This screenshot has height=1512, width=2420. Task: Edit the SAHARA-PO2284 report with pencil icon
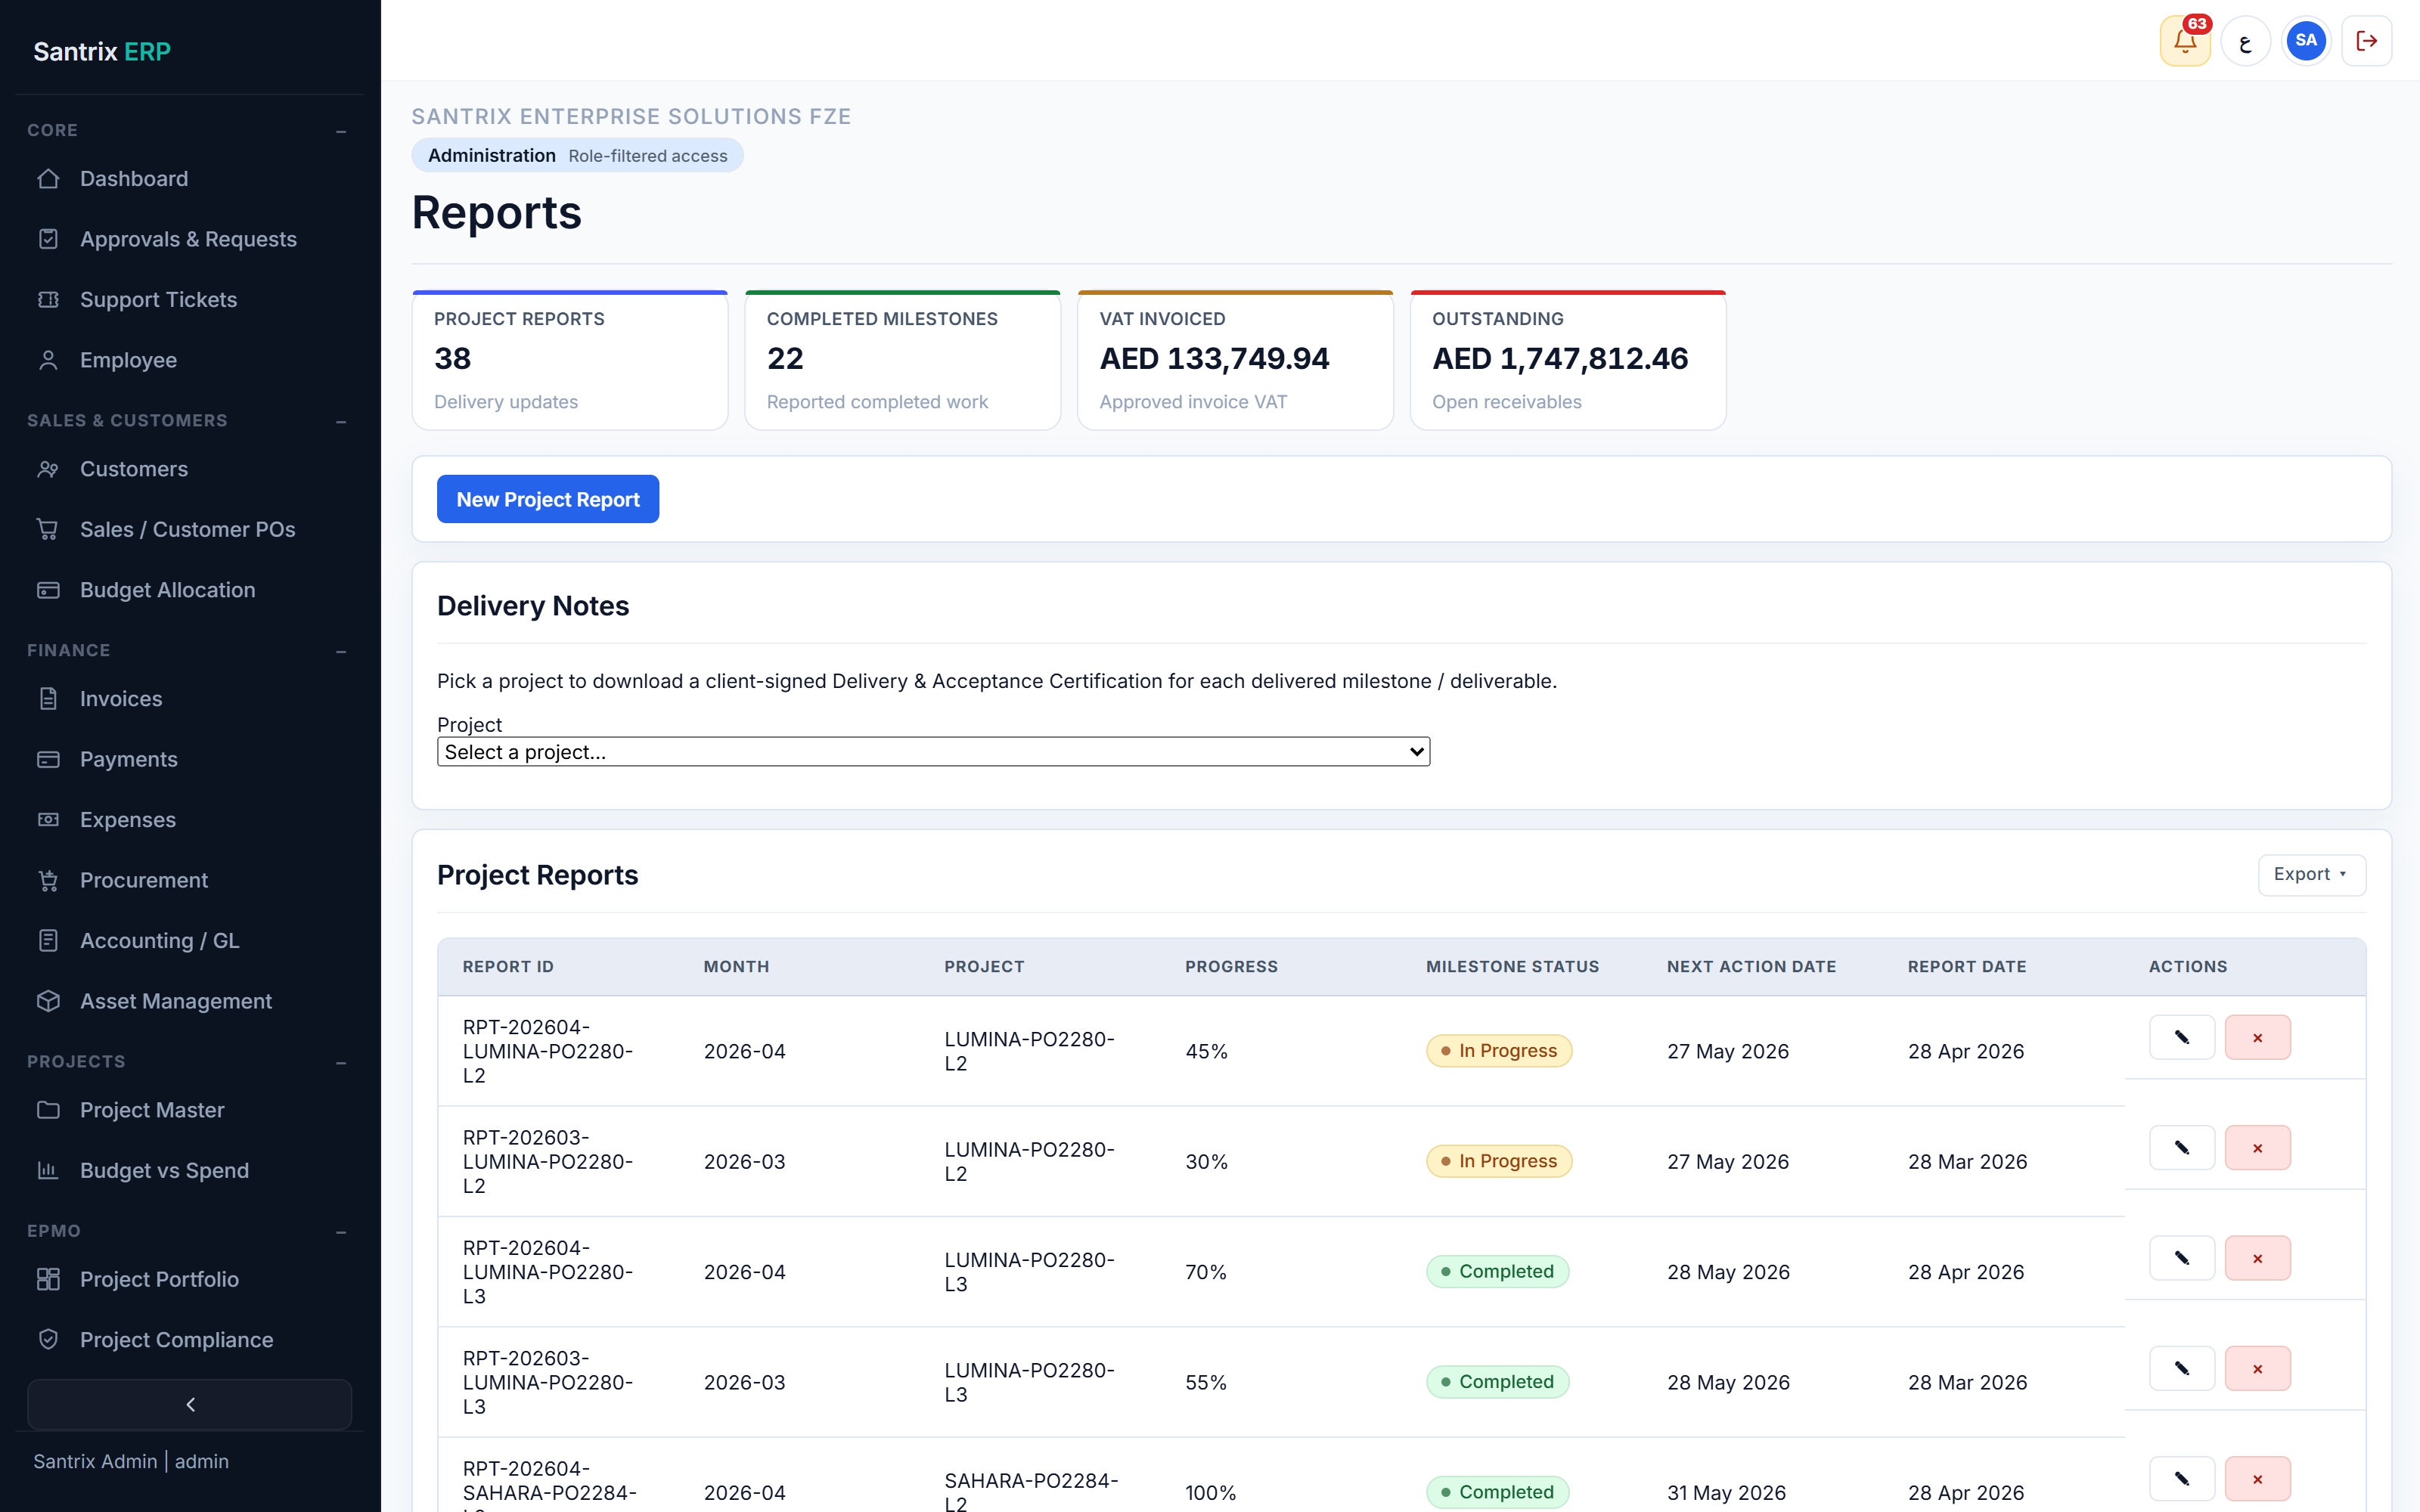coord(2182,1479)
